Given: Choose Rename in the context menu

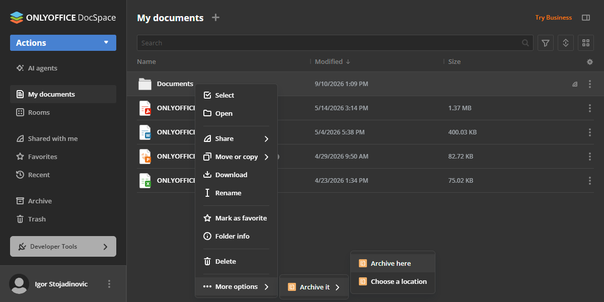Looking at the screenshot, I should coord(236,193).
